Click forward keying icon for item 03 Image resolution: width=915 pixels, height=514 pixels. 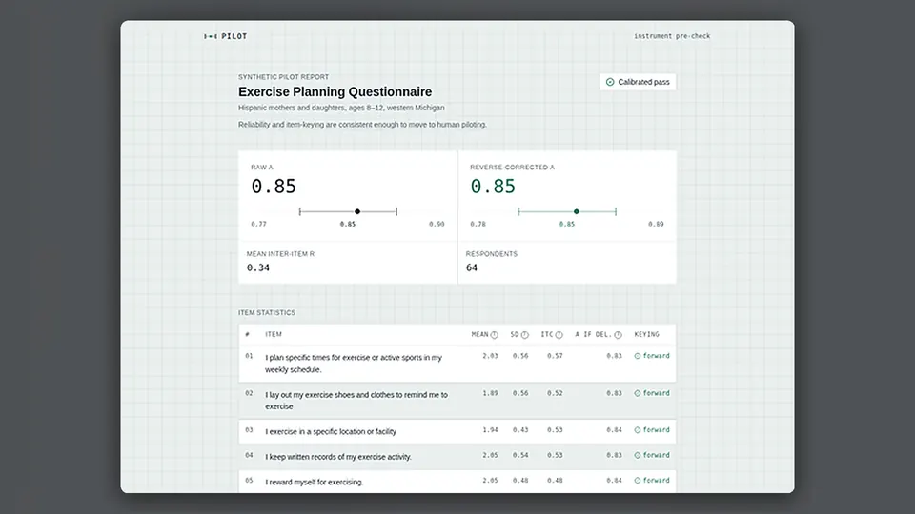pos(638,430)
